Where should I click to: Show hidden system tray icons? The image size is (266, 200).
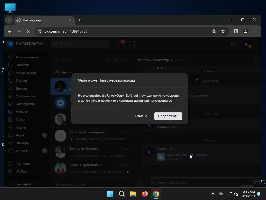coord(213,194)
